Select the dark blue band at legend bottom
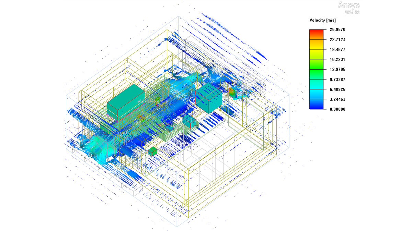 pyautogui.click(x=317, y=106)
